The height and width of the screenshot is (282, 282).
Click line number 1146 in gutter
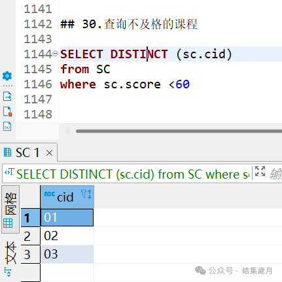coord(38,84)
